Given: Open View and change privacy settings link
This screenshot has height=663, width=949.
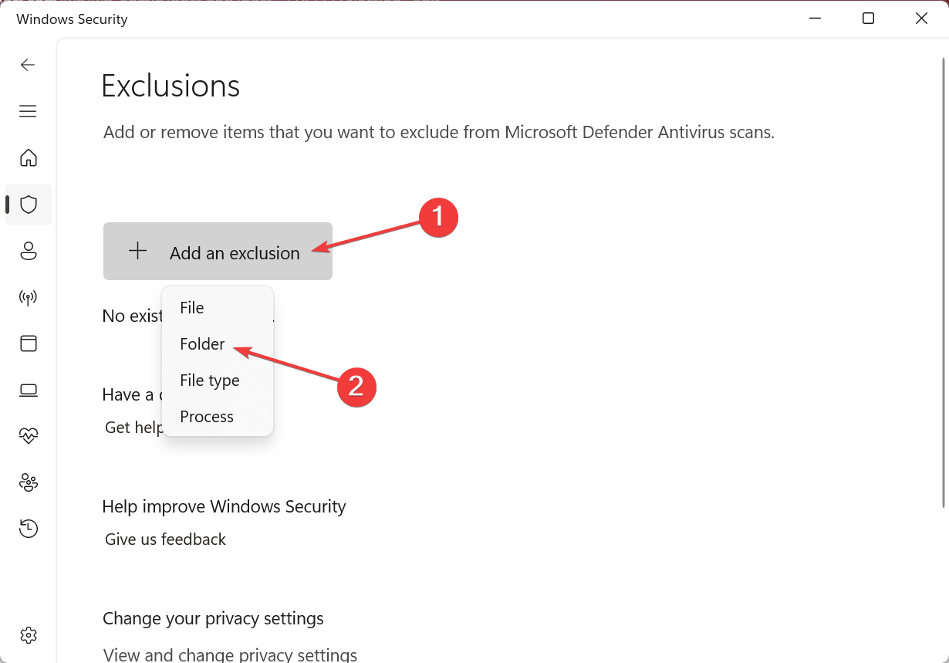Looking at the screenshot, I should pos(230,655).
